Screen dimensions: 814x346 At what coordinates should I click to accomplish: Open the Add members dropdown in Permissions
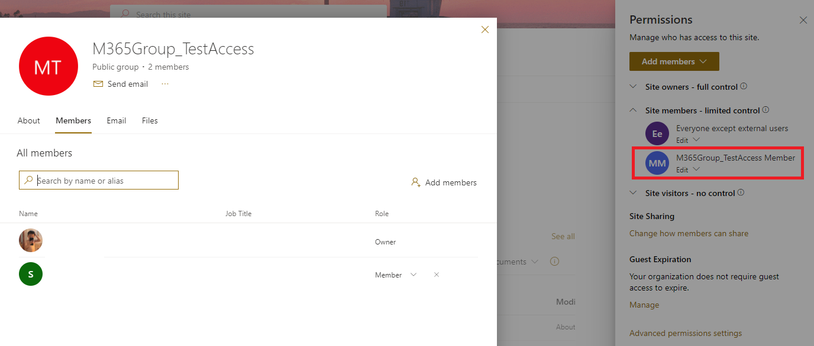pos(674,61)
